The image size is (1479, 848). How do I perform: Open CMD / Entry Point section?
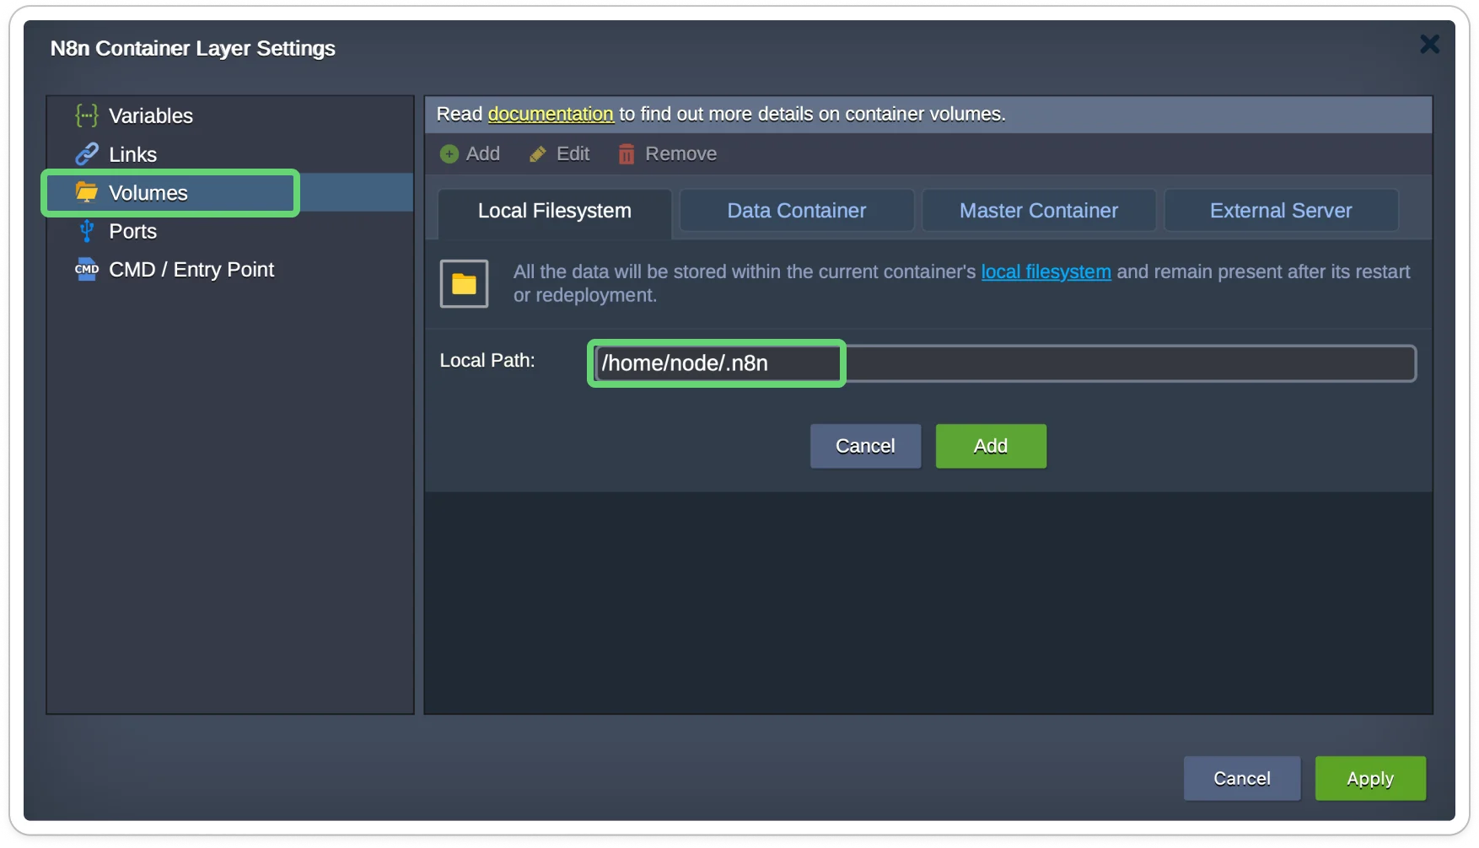coord(230,270)
